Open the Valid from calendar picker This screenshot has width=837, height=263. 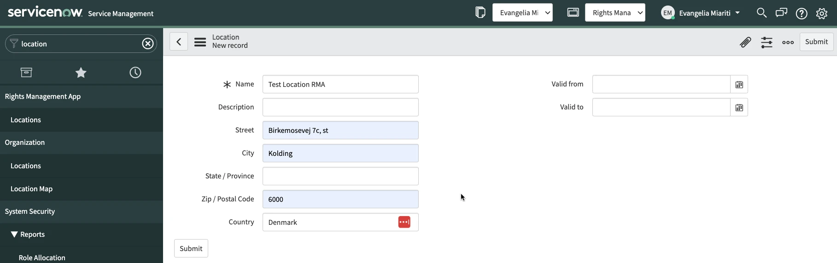pos(739,85)
